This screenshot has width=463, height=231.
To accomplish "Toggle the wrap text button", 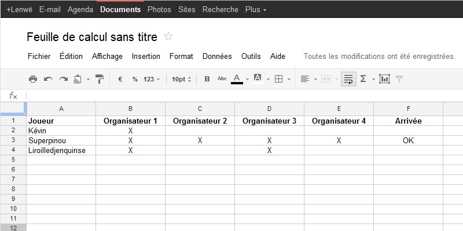I will pos(348,79).
